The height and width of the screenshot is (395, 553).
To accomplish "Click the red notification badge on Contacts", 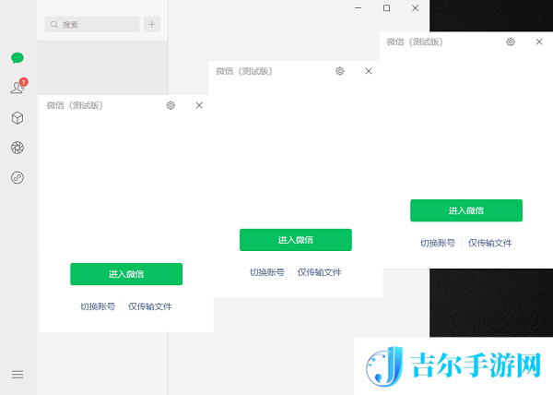I will tap(24, 82).
